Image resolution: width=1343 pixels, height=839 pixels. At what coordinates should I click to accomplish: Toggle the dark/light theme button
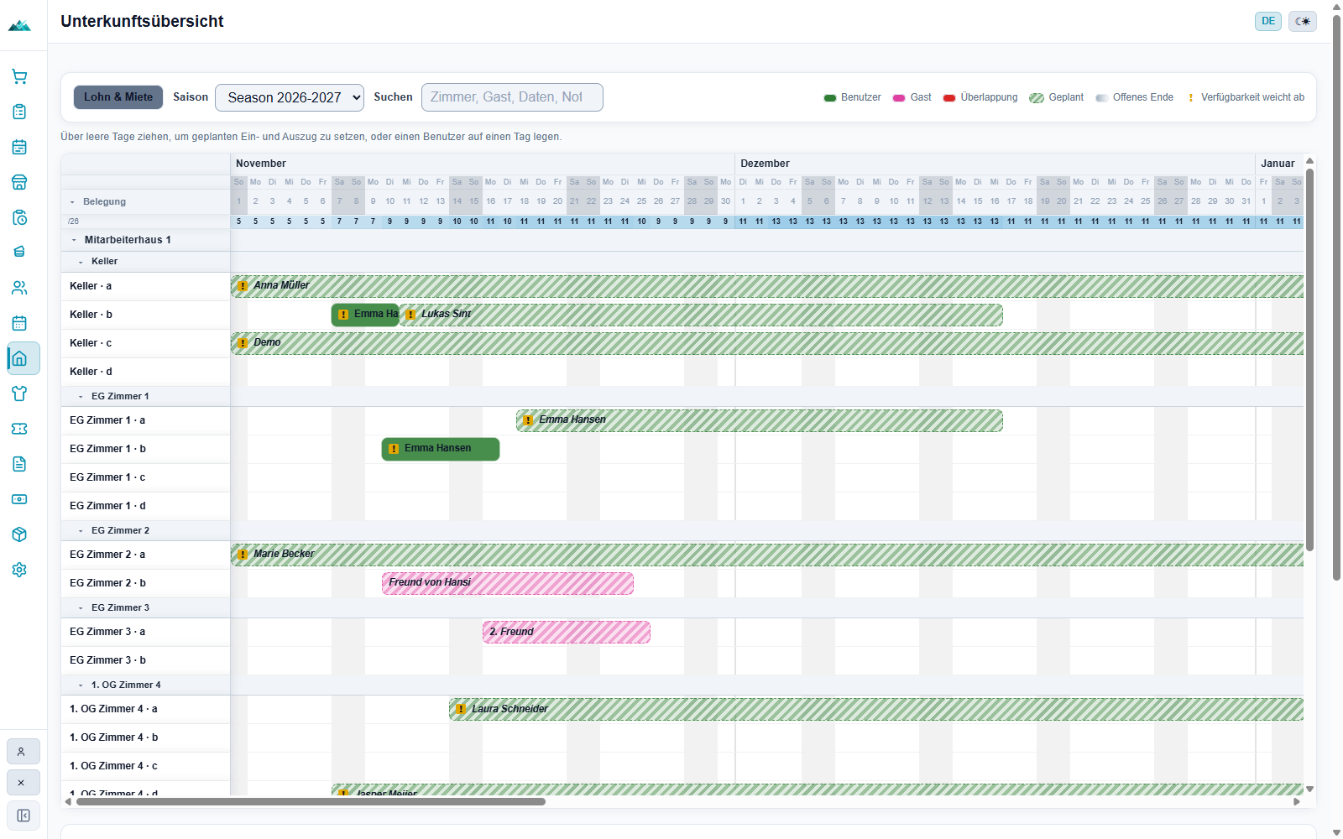click(1303, 21)
